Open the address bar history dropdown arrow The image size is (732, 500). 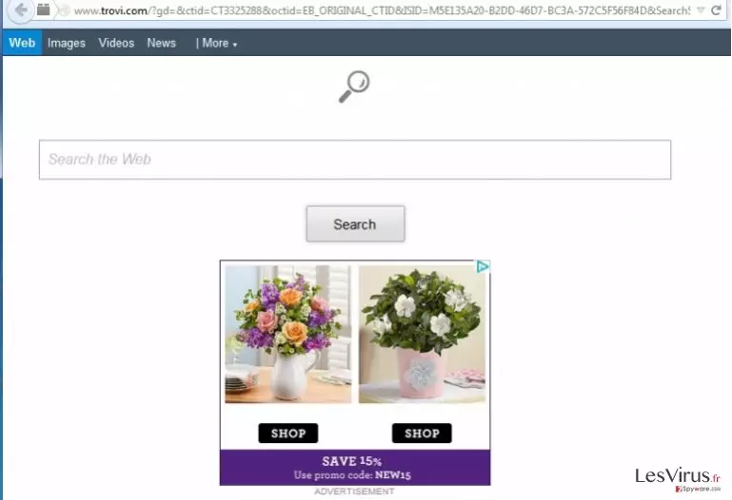(x=701, y=10)
